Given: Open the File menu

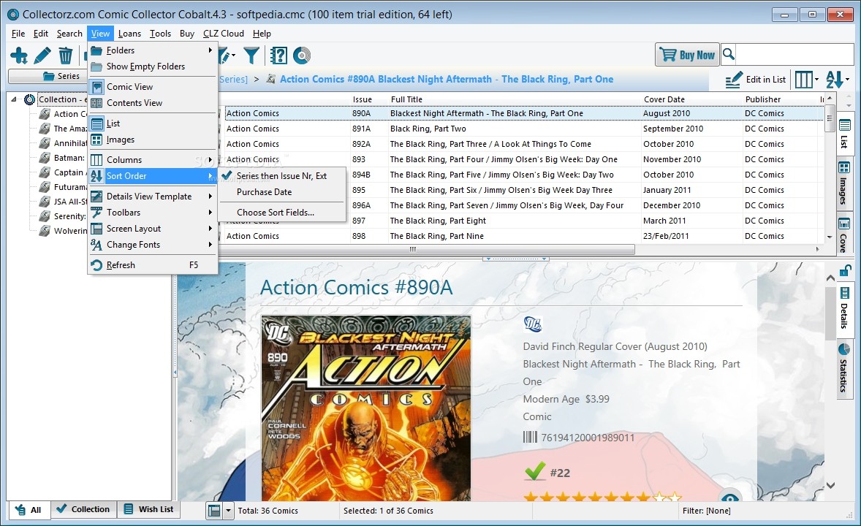Looking at the screenshot, I should (x=18, y=34).
